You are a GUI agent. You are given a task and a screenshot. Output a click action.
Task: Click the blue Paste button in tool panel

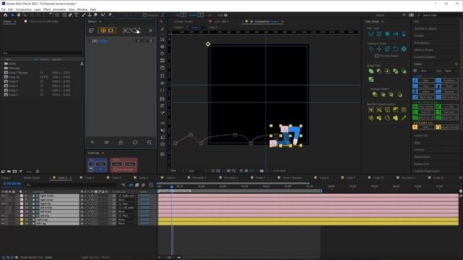(x=447, y=86)
